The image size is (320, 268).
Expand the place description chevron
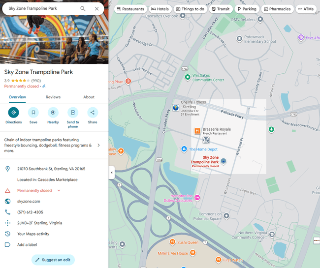98,145
